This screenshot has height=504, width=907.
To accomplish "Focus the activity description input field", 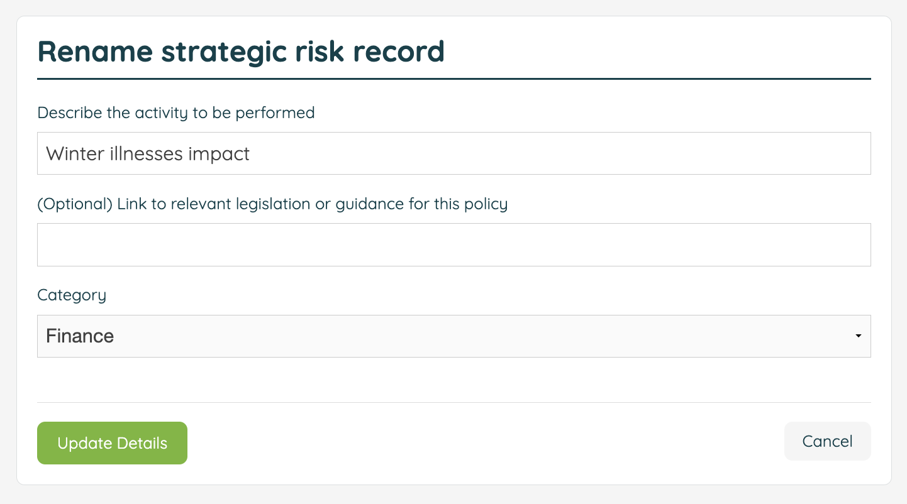I will [454, 153].
